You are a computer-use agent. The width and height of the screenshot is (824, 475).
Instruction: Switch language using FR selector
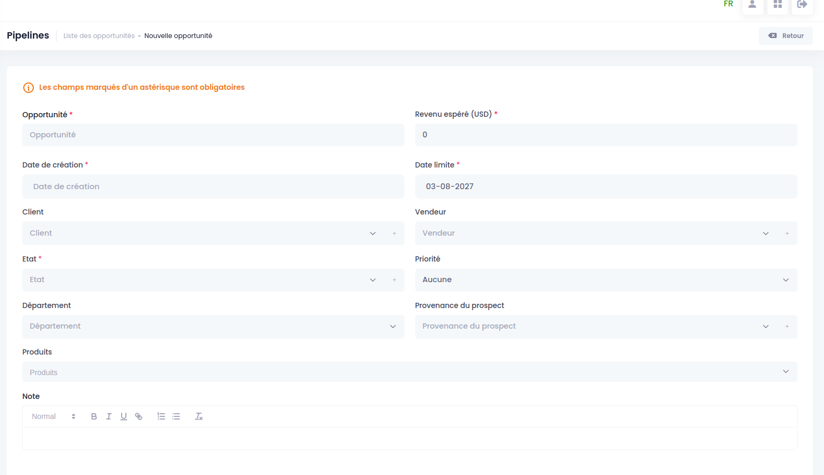click(x=728, y=4)
